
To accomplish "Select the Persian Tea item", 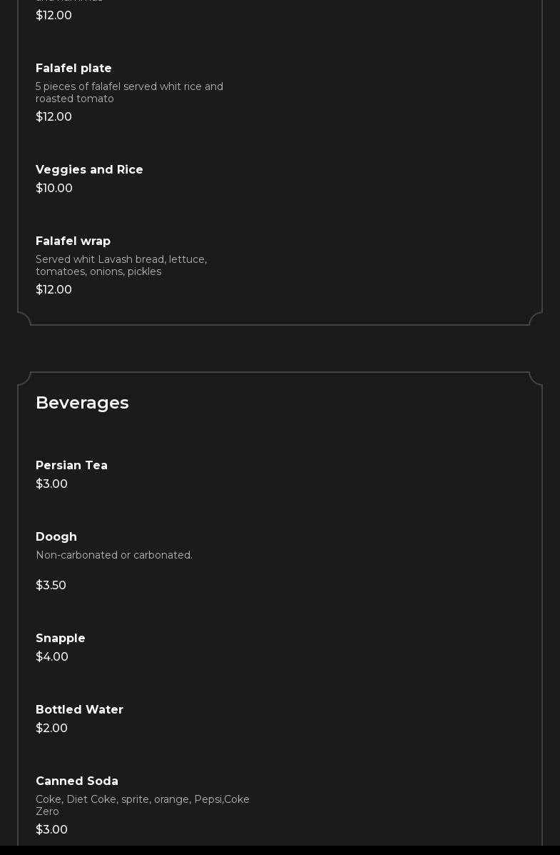I will click(x=71, y=466).
